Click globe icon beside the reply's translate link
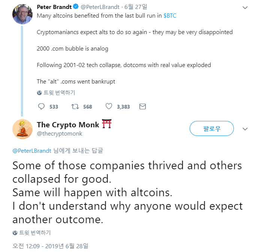The width and height of the screenshot is (259, 252). click(15, 233)
